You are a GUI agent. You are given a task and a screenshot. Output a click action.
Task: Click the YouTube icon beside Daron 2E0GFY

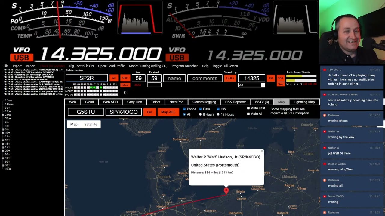click(325, 196)
